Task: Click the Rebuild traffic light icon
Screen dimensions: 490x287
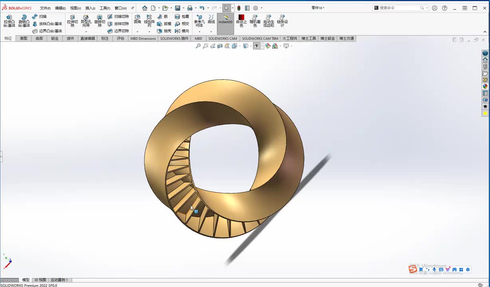Action: pos(239,8)
